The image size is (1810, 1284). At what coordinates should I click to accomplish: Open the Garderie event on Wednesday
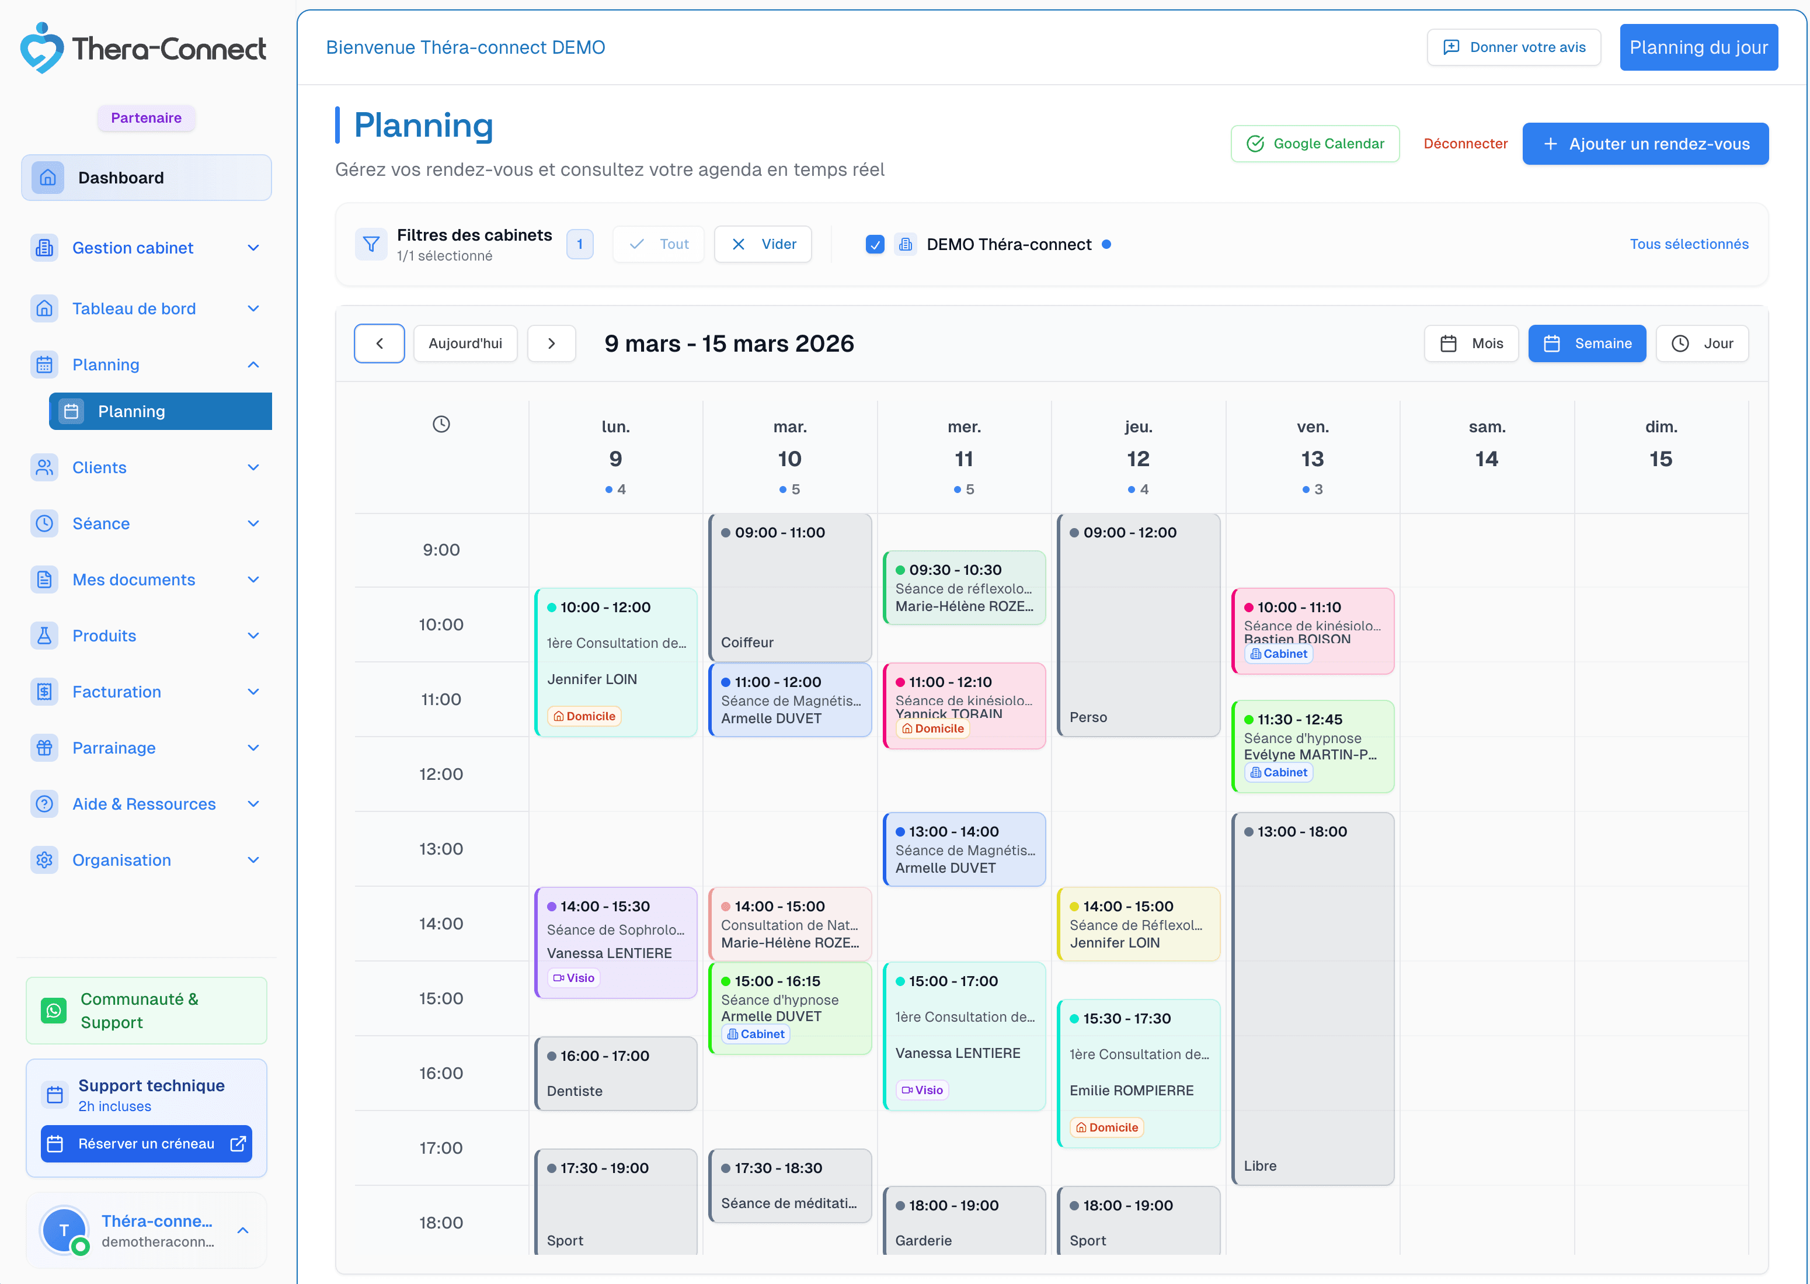[964, 1221]
